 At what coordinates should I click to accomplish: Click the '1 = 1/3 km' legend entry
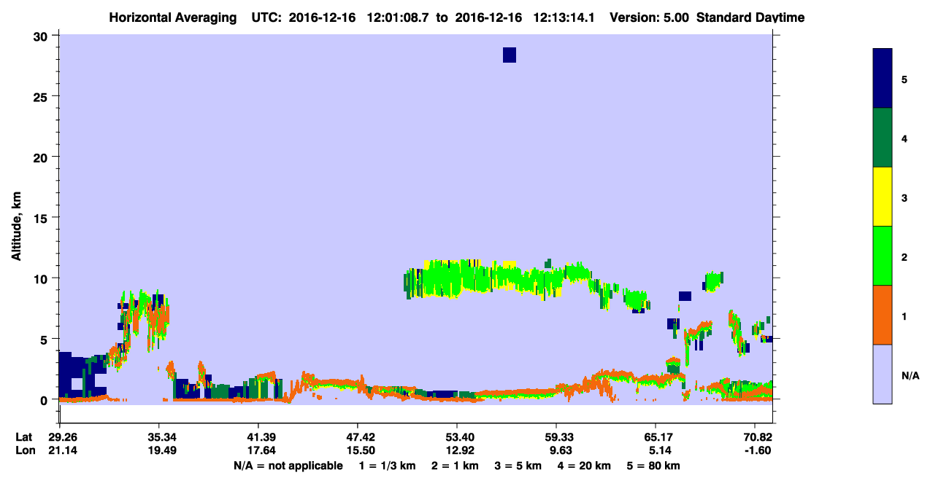[x=387, y=466]
